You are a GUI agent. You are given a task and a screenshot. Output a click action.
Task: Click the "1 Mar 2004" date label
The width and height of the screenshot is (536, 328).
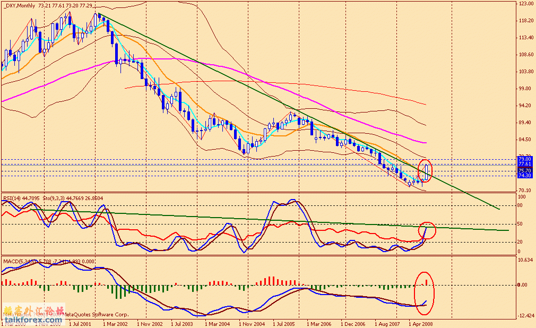tap(218, 324)
